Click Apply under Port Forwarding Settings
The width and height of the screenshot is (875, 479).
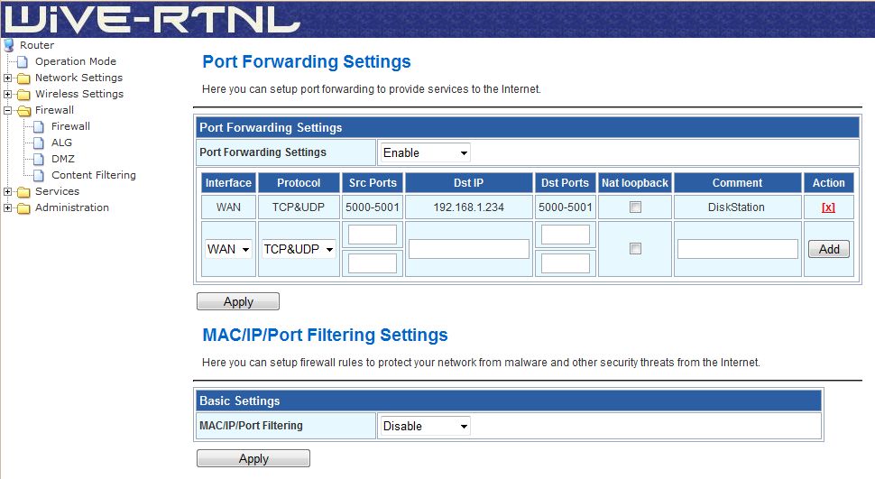[x=238, y=301]
